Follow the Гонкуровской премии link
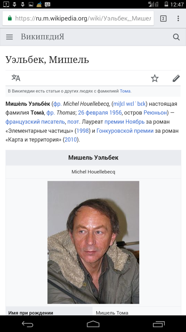This screenshot has height=332, width=186. point(125,131)
